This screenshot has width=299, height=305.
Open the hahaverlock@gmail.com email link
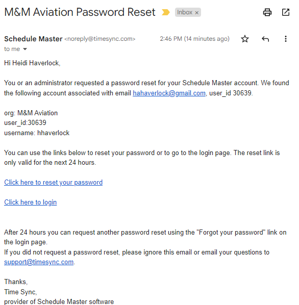tap(169, 93)
